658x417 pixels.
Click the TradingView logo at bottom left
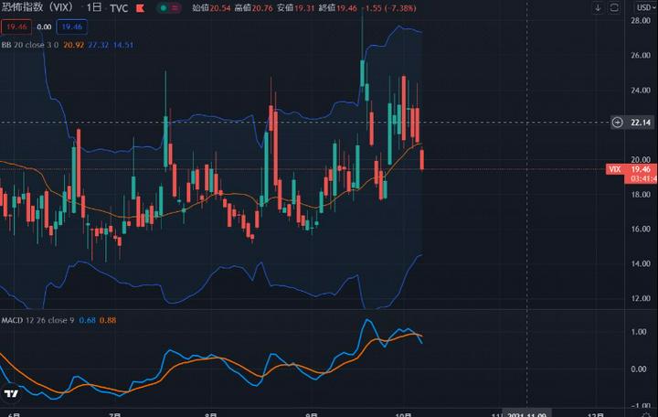point(11,394)
